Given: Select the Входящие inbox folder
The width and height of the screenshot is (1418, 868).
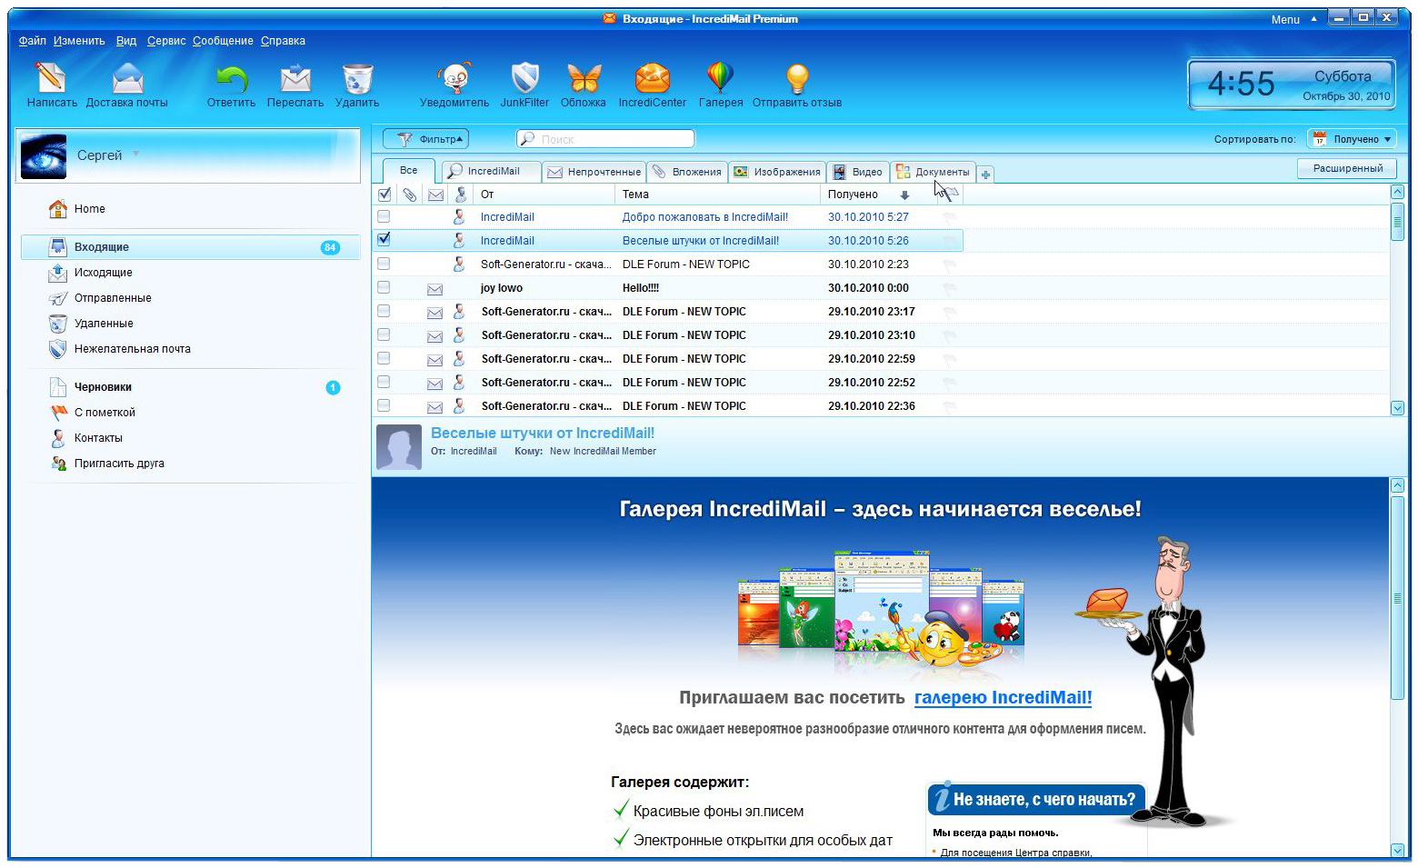Looking at the screenshot, I should point(191,247).
